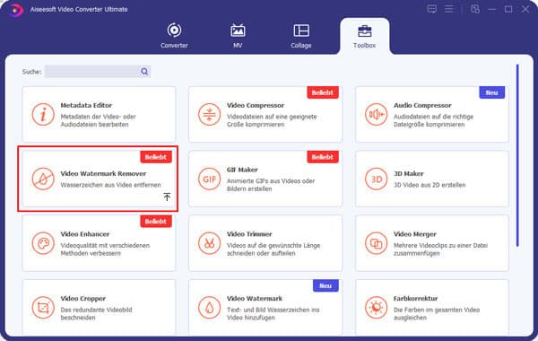Viewport: 538px width, 341px height.
Task: Click Beliebt badge on GIF Maker
Action: [323, 157]
